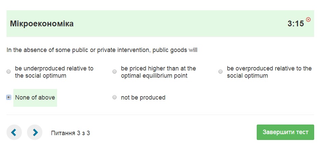The width and height of the screenshot is (321, 155).
Task: Click the Питання 3 з 3 counter
Action: point(70,133)
